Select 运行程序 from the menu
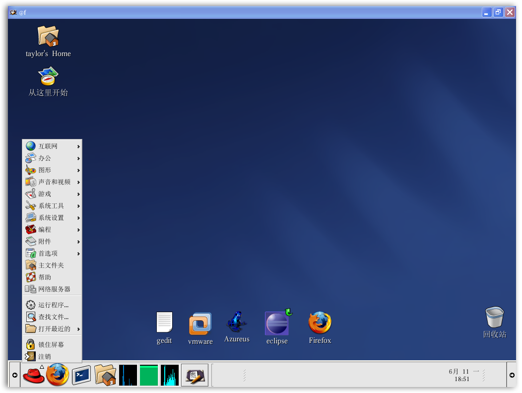Image resolution: width=522 pixels, height=393 pixels. (50, 305)
